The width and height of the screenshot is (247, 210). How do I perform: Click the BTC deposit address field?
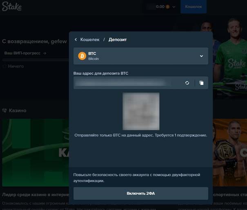[127, 83]
